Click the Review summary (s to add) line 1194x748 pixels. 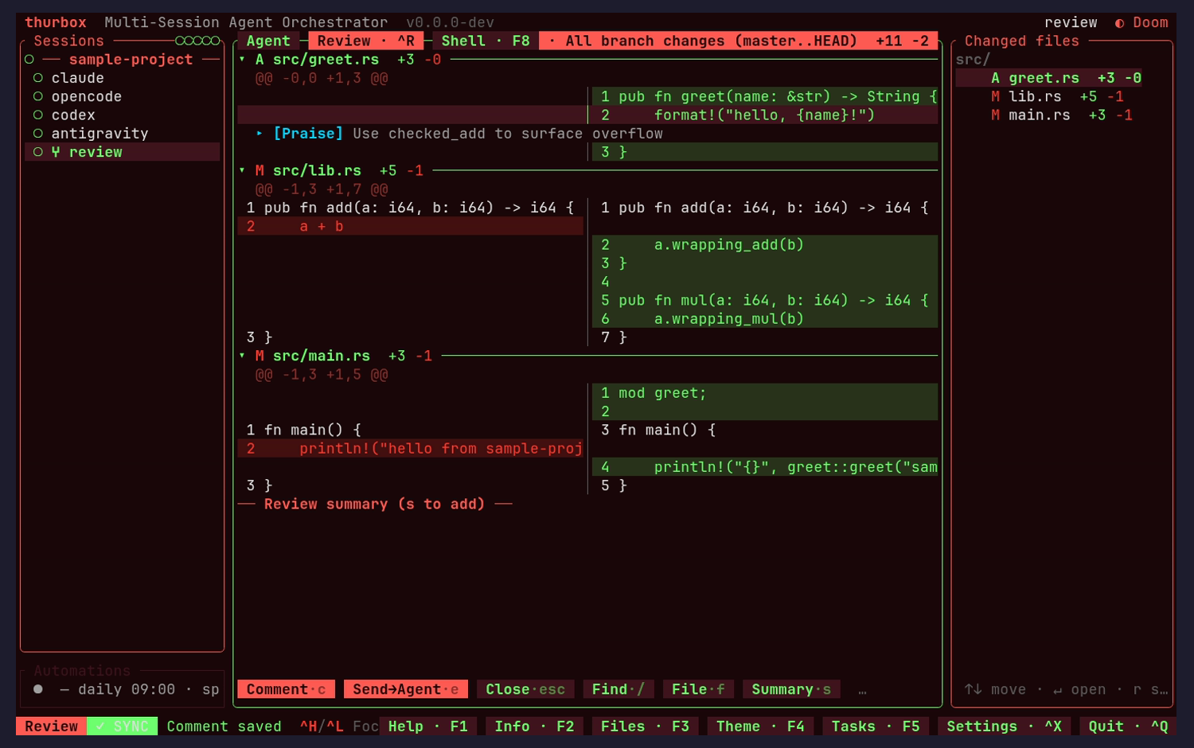click(374, 505)
